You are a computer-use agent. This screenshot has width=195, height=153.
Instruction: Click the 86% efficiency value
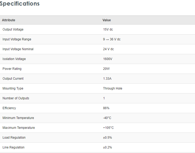pos(106,108)
